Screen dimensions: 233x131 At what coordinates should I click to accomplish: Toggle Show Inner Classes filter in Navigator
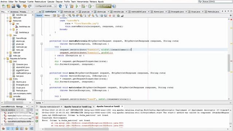pos(22,128)
